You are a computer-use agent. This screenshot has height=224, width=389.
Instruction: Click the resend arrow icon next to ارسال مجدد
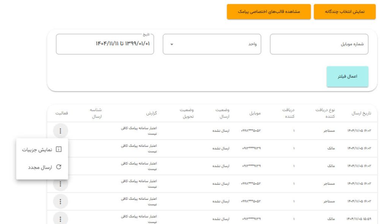click(59, 167)
